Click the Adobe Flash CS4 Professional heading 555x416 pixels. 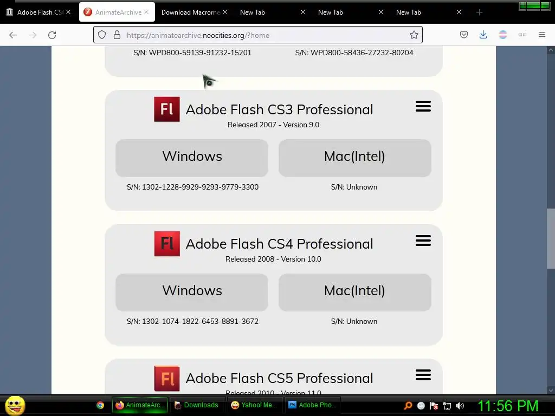[x=279, y=244]
